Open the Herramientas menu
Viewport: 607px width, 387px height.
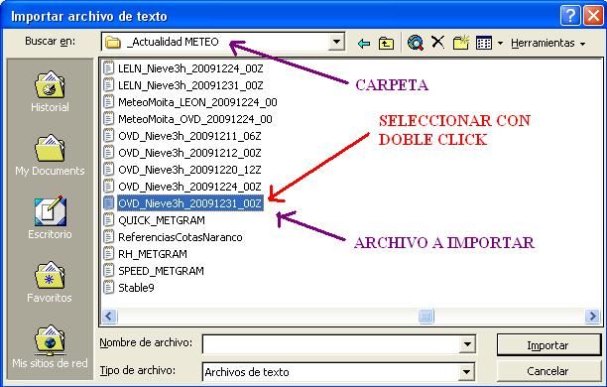tap(547, 43)
